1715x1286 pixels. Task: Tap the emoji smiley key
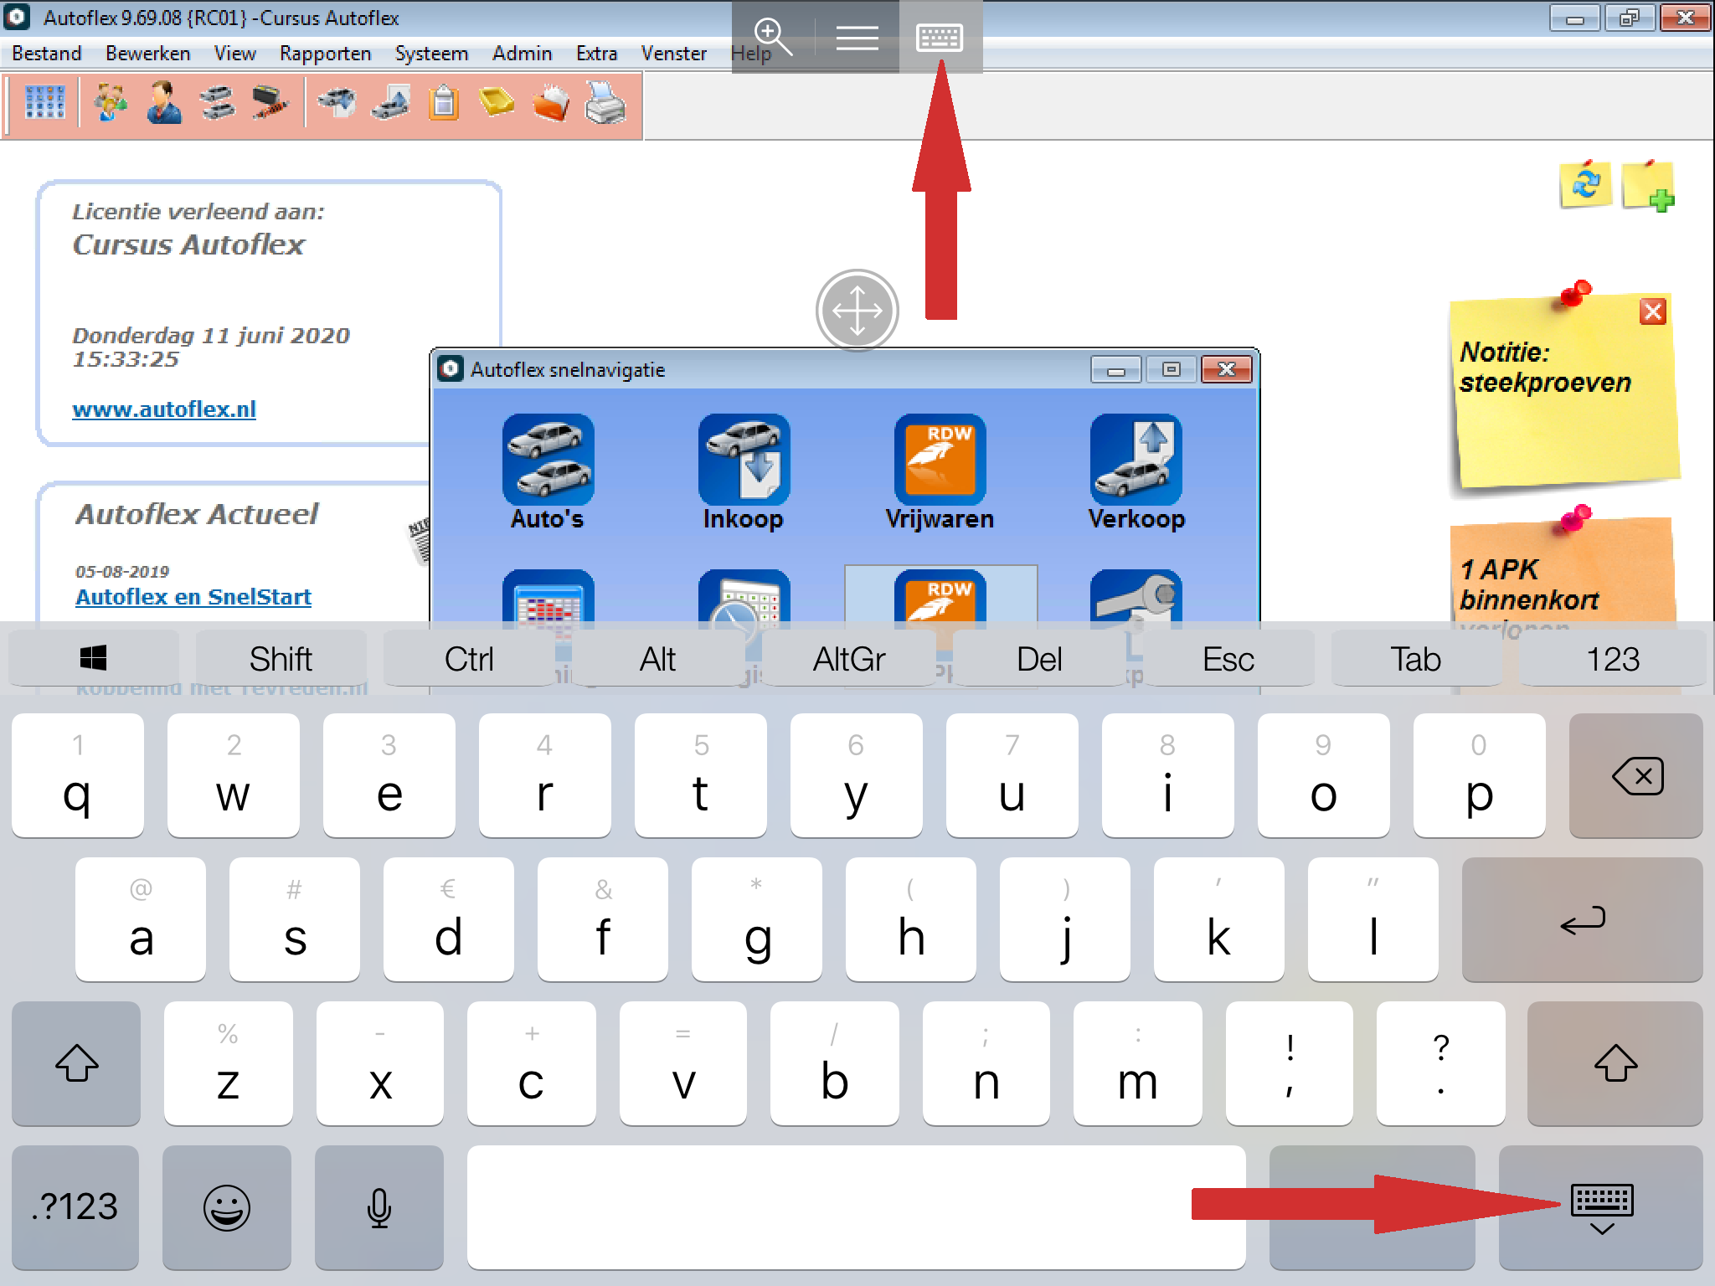227,1207
